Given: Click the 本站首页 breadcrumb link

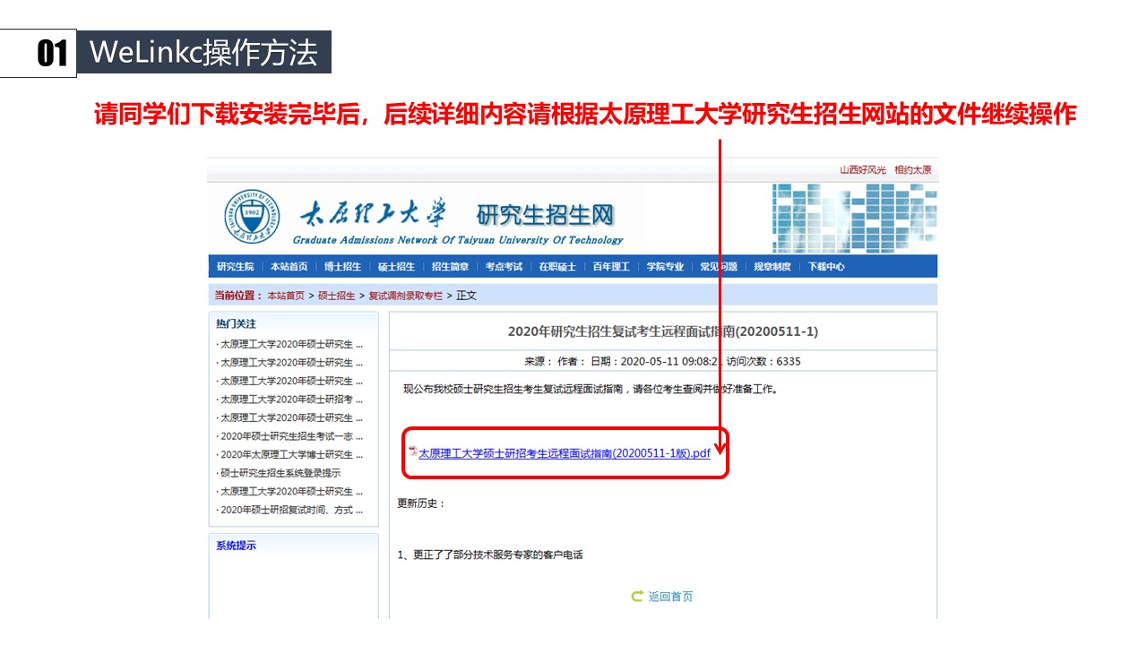Looking at the screenshot, I should (x=285, y=296).
